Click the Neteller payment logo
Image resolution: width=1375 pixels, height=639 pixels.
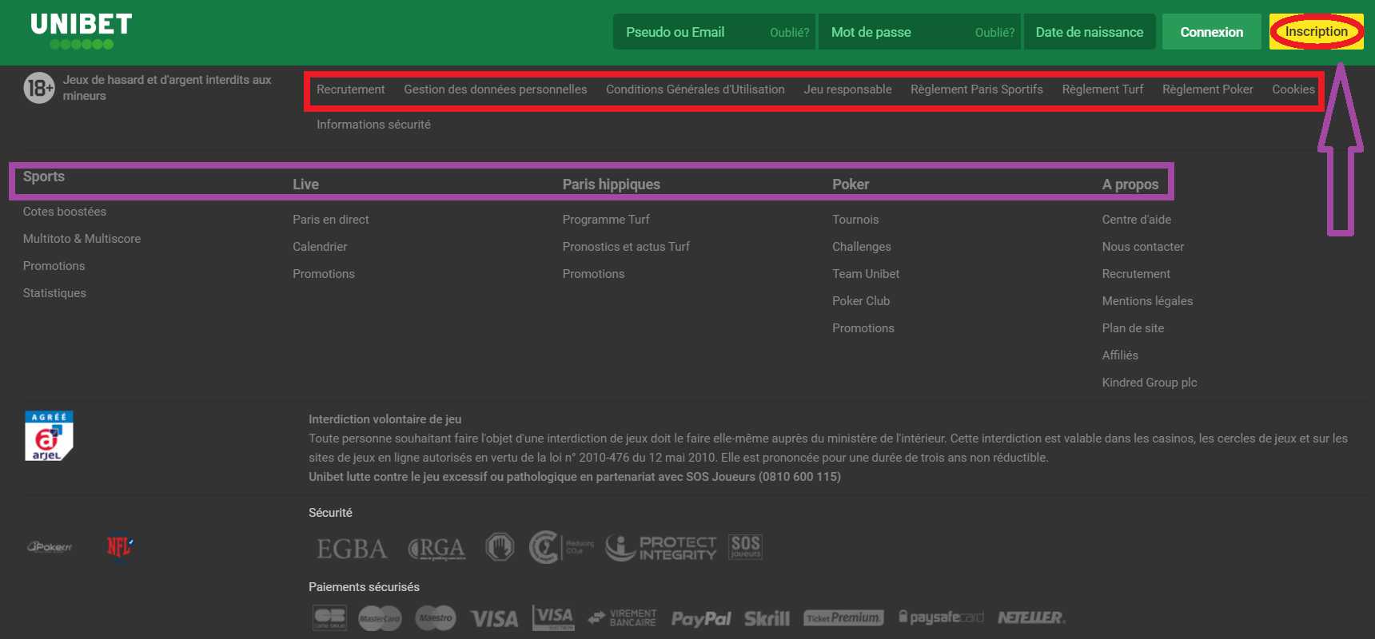coord(1031,617)
